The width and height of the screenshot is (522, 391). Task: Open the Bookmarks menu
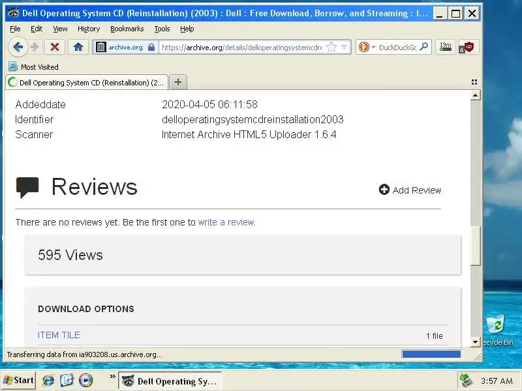click(127, 29)
